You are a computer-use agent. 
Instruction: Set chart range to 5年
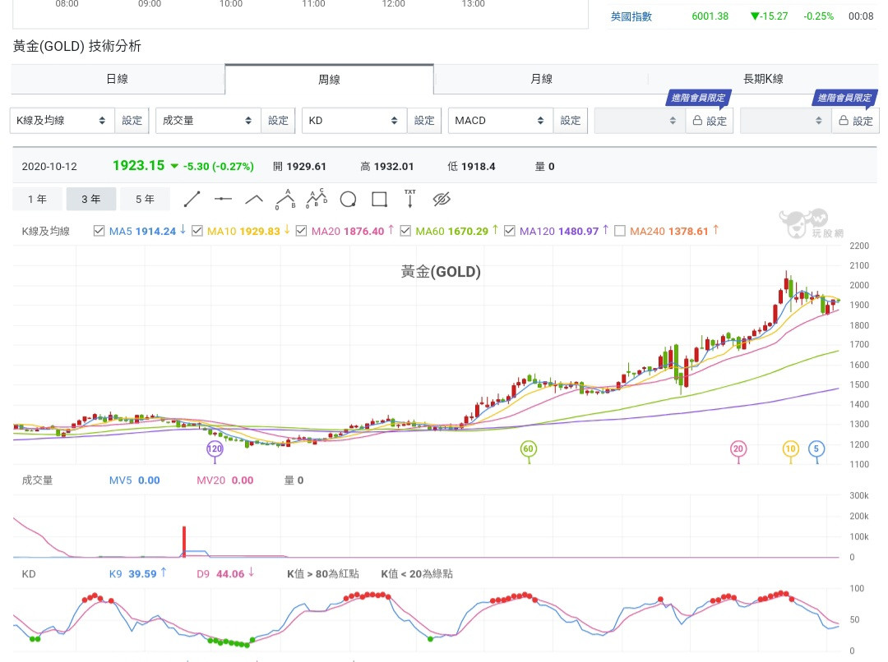[x=144, y=199]
